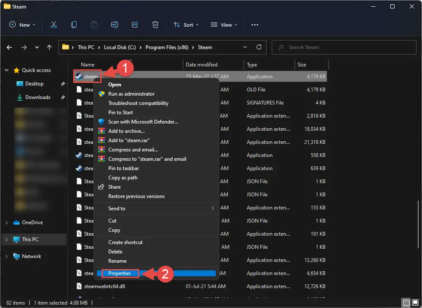The height and width of the screenshot is (308, 422).
Task: Switch to large thumbnails view icon
Action: [415, 302]
